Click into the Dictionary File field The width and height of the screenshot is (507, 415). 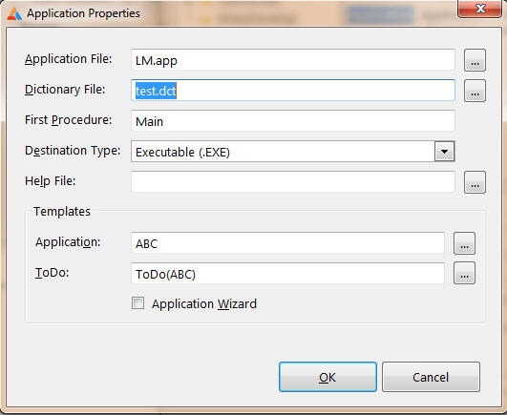[293, 91]
